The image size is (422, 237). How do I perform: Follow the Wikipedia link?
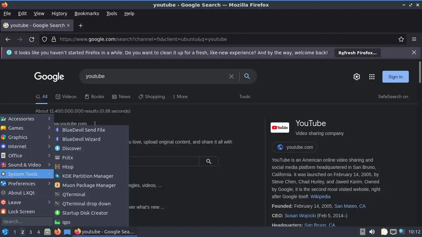tap(320, 197)
